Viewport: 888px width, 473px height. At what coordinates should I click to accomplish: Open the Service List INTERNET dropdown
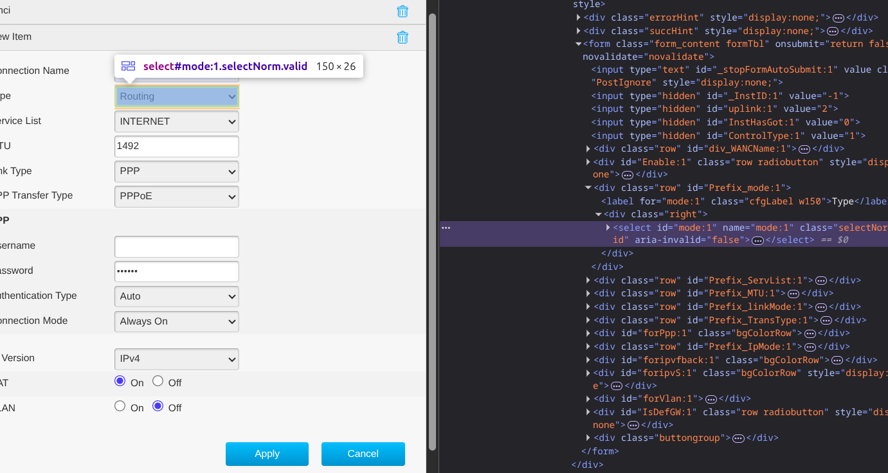[176, 121]
